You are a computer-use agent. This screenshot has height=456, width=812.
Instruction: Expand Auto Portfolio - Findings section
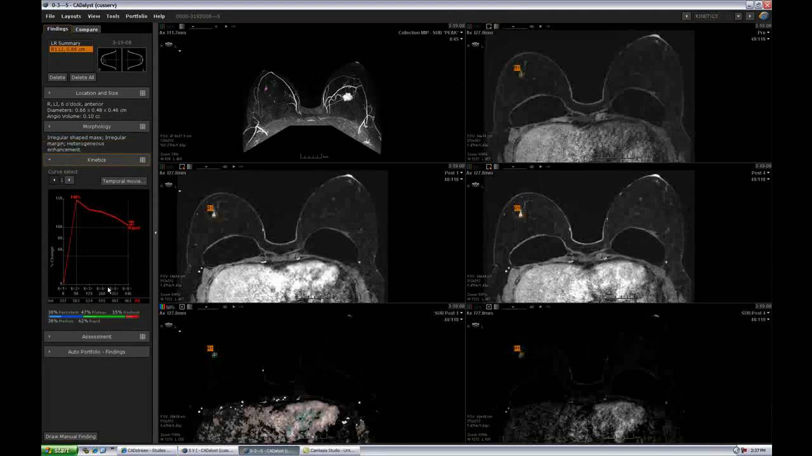(96, 351)
